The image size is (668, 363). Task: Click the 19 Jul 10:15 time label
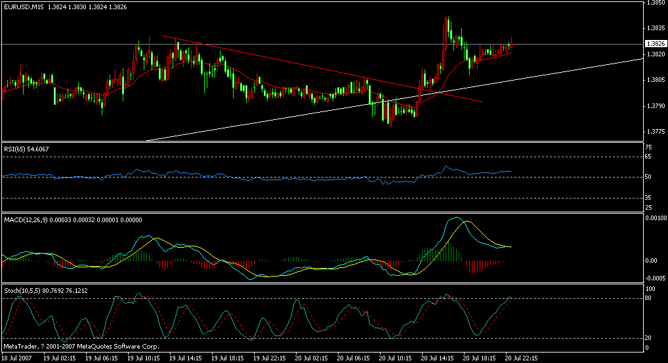click(x=144, y=358)
